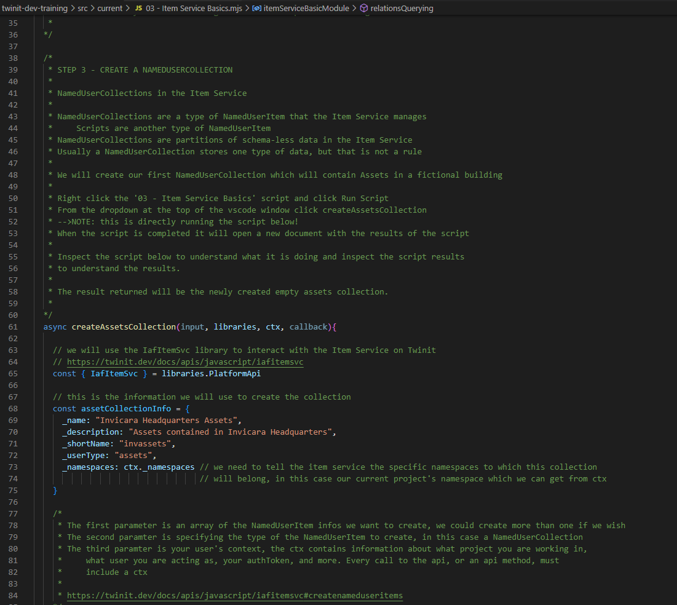The image size is (677, 605).
Task: Expand chevron after src breadcrumb
Action: 92,8
